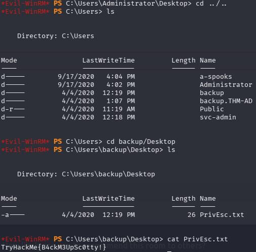Click the 4:04 PM timestamp for a-spooks
Image resolution: width=256 pixels, height=252 pixels.
point(121,77)
